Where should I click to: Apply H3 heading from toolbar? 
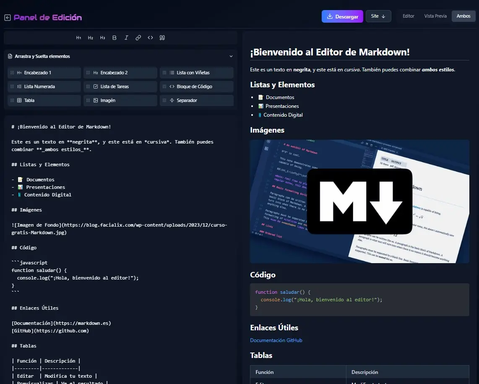coord(102,38)
